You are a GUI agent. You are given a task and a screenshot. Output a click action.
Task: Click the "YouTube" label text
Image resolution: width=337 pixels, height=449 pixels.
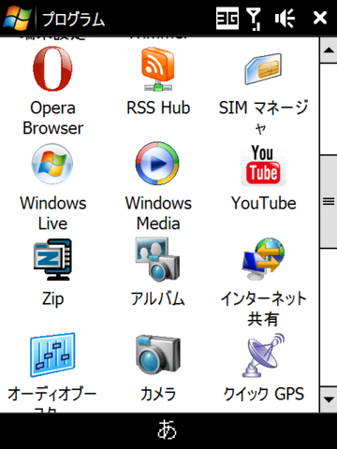(x=264, y=203)
